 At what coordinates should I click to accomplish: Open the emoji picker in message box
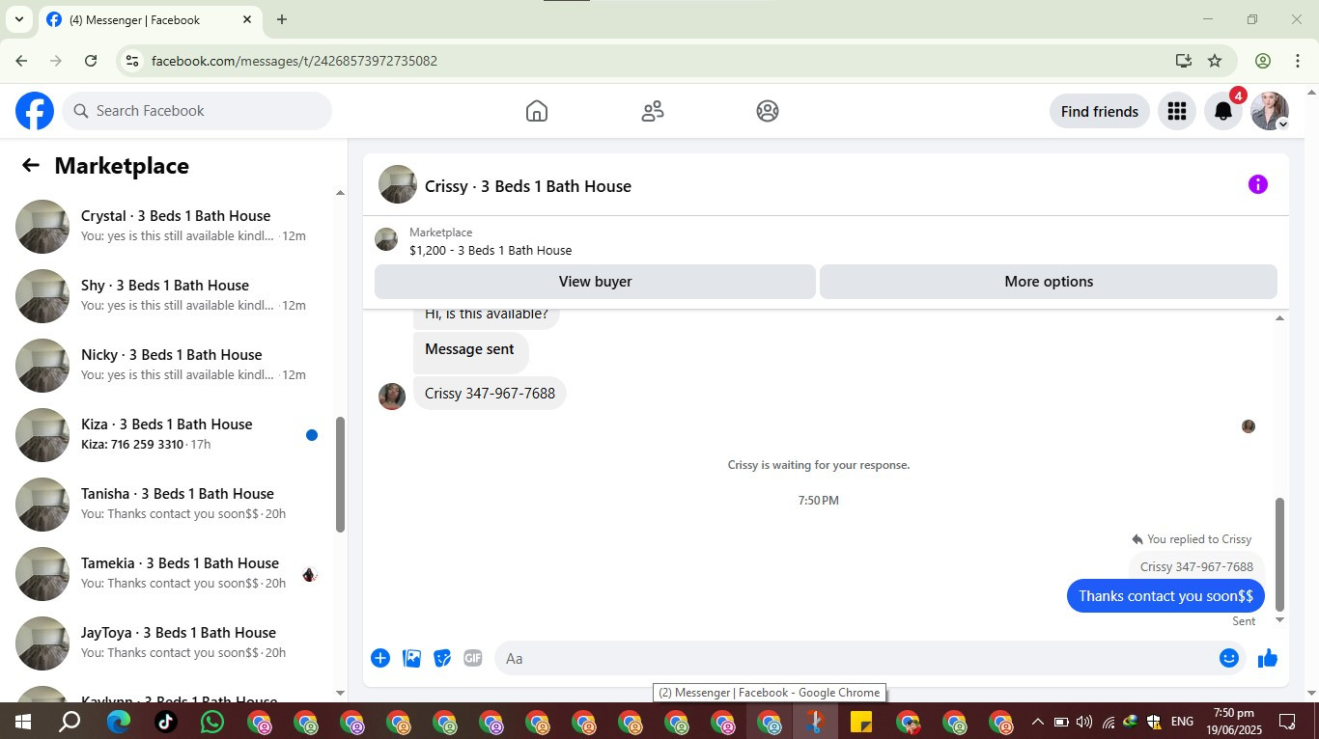coord(1229,658)
